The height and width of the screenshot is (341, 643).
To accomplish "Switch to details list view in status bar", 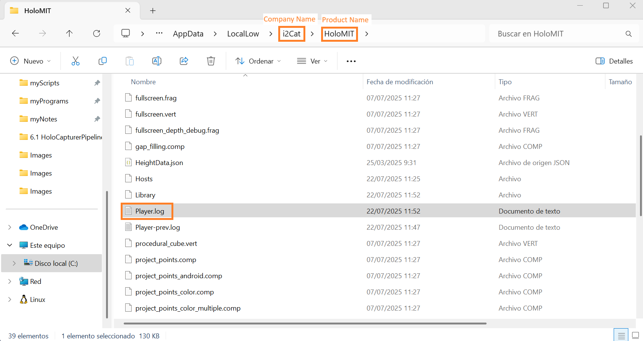I will (x=621, y=335).
